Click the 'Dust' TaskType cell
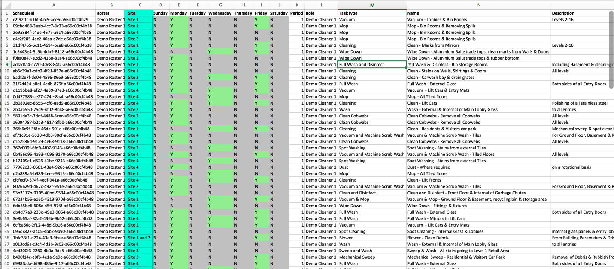 pyautogui.click(x=372, y=167)
